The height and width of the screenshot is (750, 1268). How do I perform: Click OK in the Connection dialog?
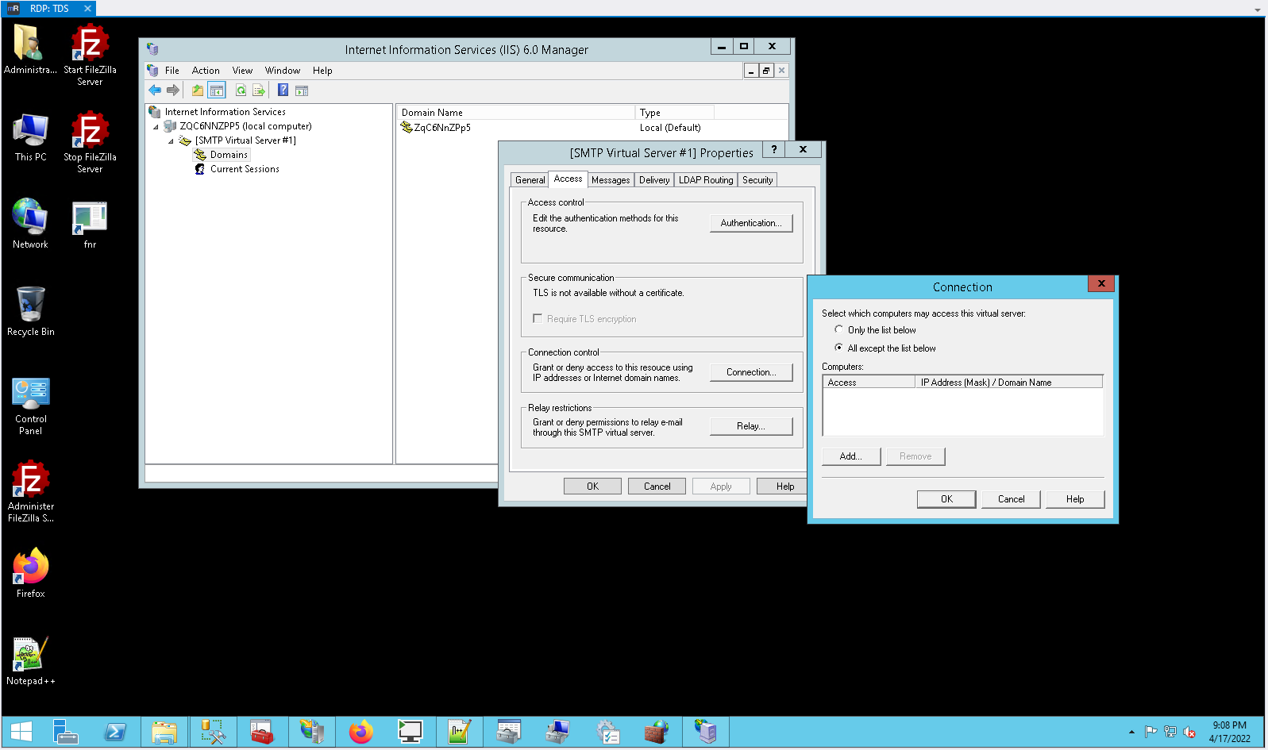pyautogui.click(x=946, y=499)
